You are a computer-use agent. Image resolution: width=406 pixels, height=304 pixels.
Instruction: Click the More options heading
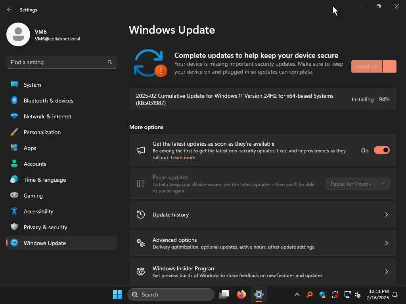(x=146, y=127)
